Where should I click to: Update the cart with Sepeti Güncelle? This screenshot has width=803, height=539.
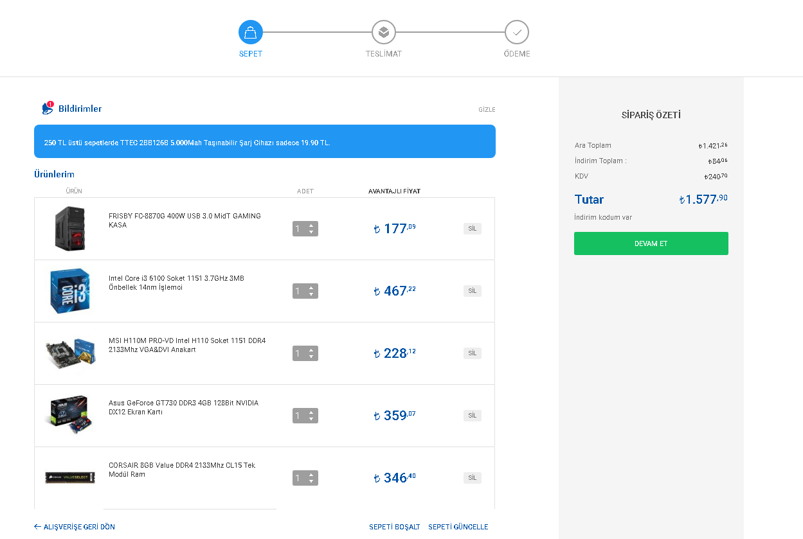pyautogui.click(x=458, y=527)
